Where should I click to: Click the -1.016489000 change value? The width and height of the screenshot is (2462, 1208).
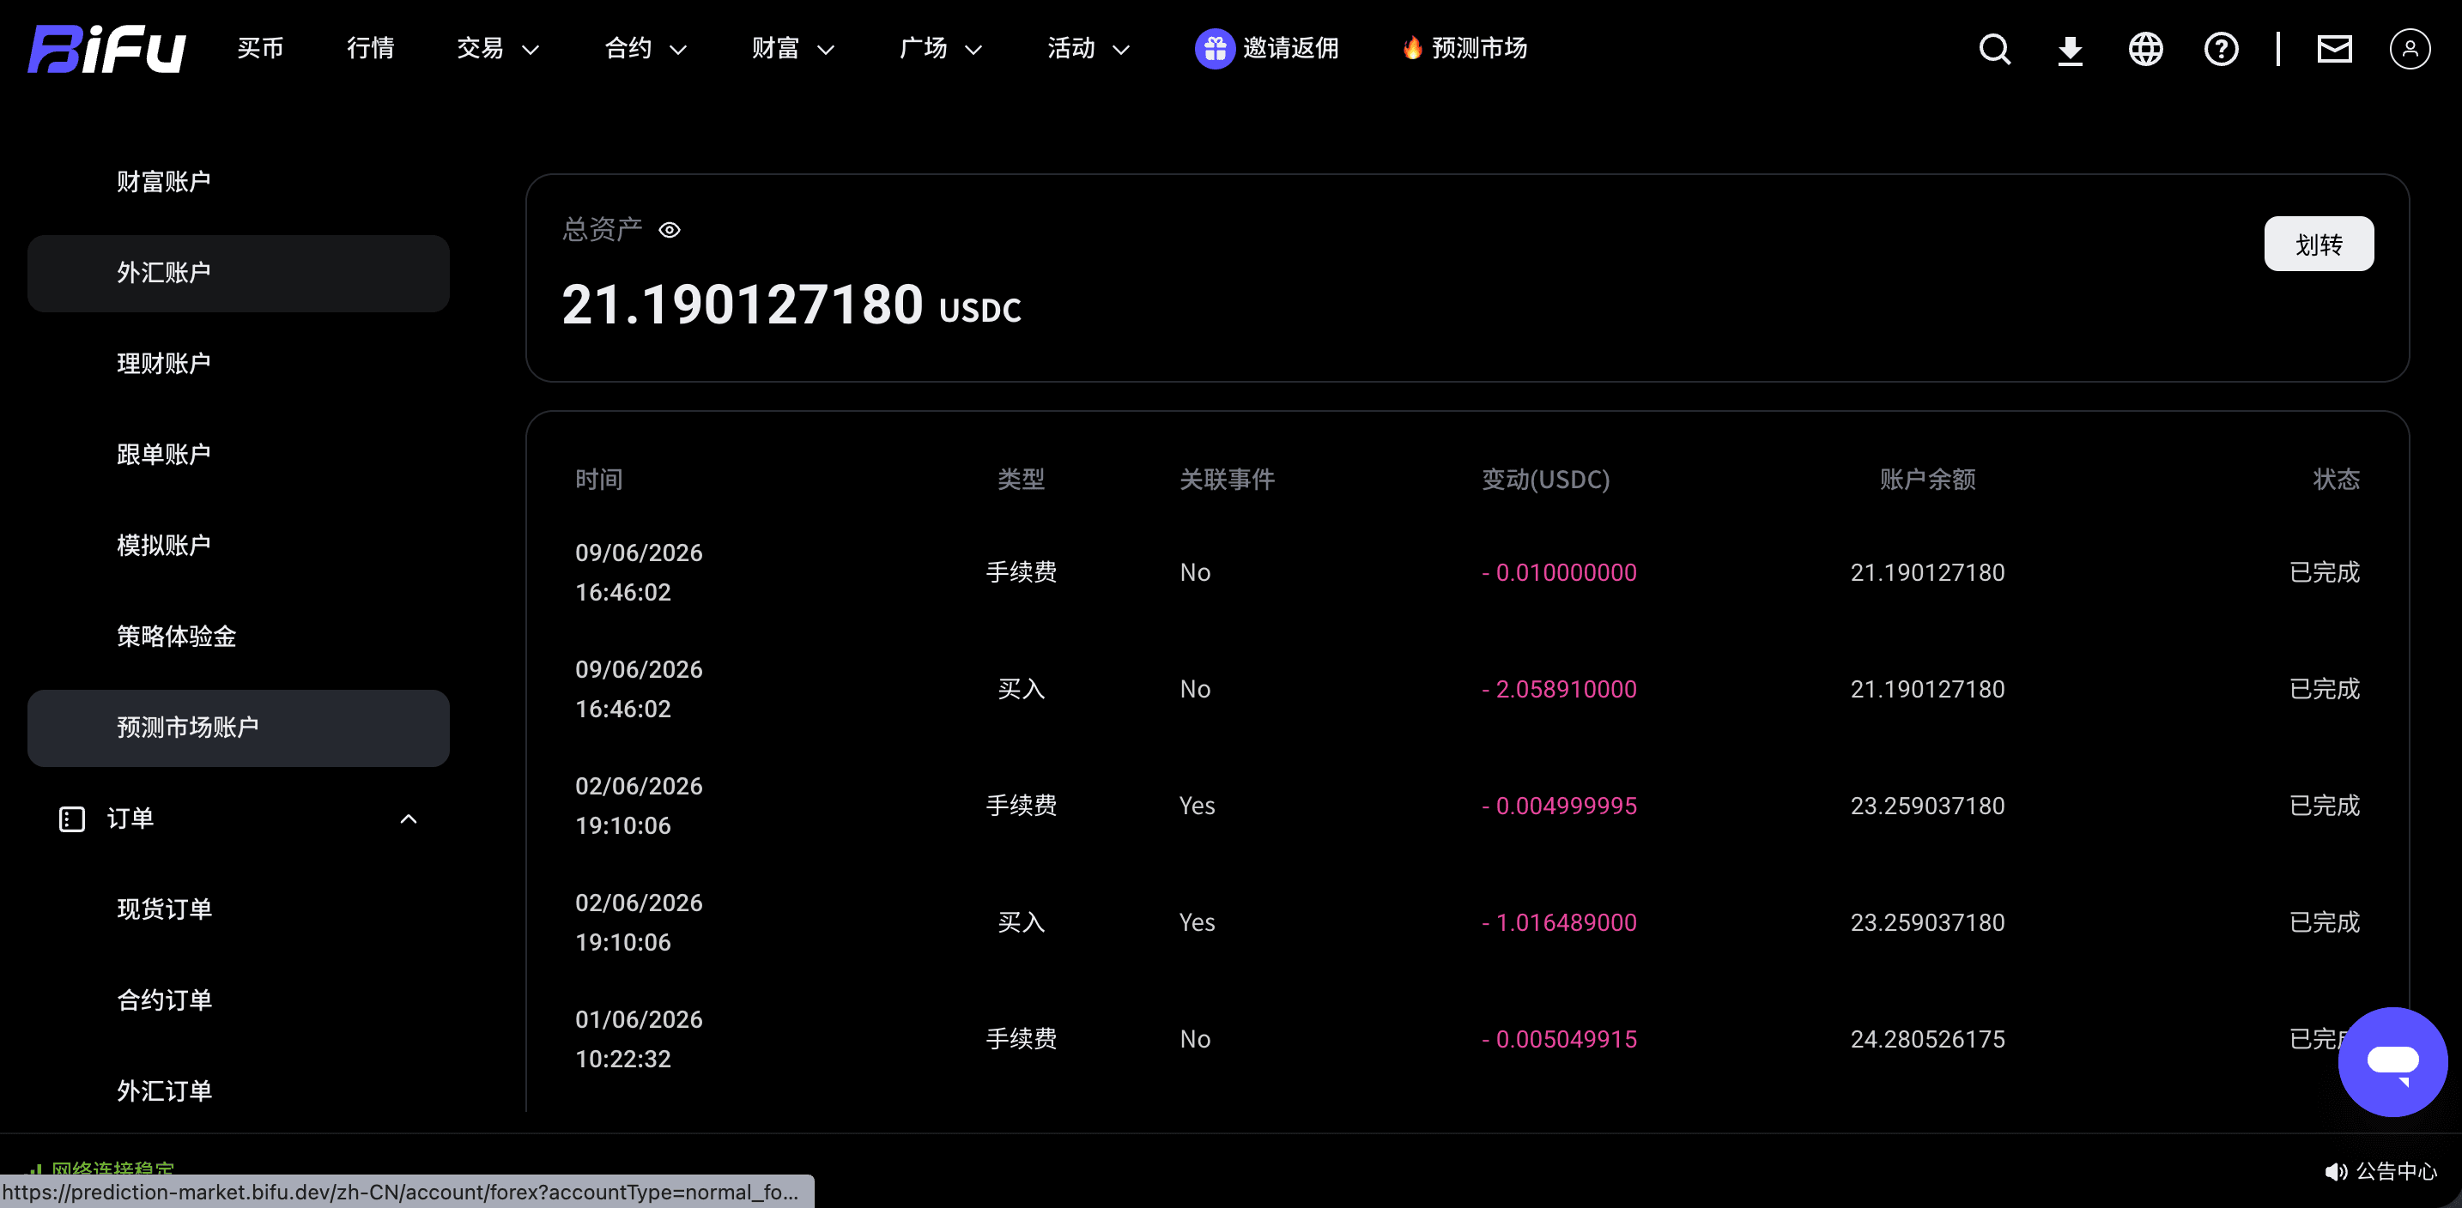coord(1559,922)
